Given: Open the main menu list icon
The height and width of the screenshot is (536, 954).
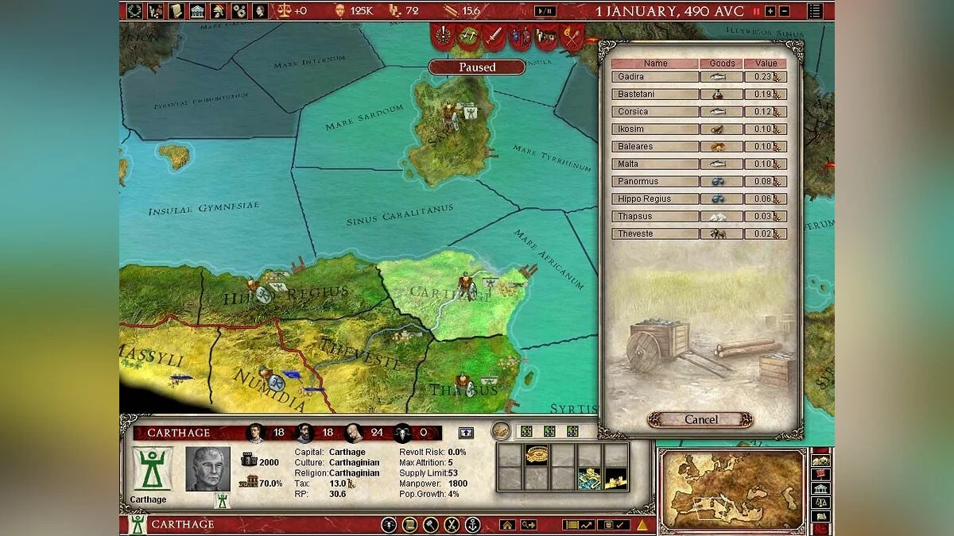Looking at the screenshot, I should 815,11.
